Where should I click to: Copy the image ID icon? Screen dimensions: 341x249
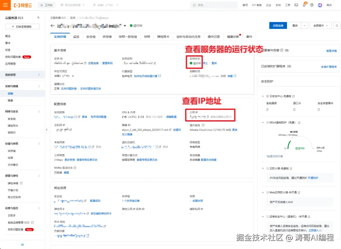click(x=170, y=130)
